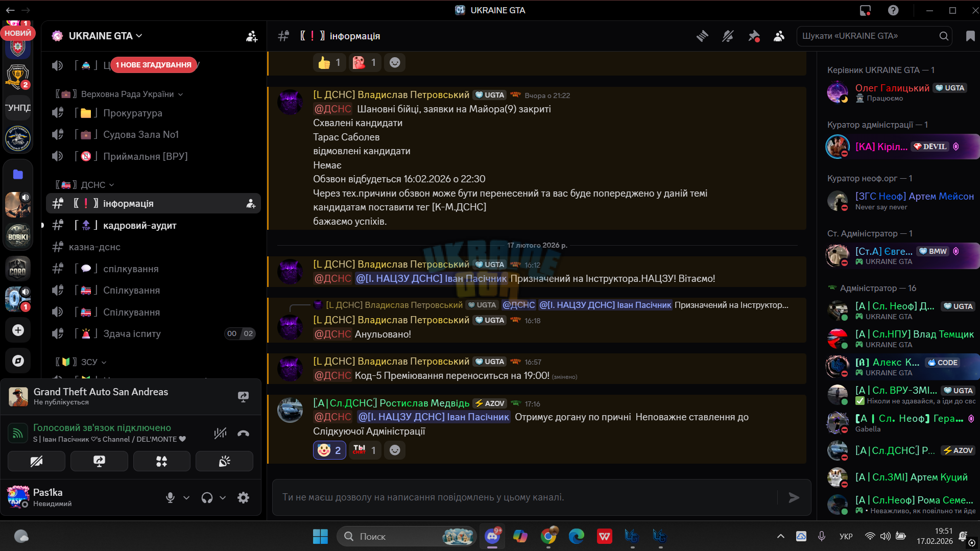Collapse the ДСНС channel category

[85, 185]
